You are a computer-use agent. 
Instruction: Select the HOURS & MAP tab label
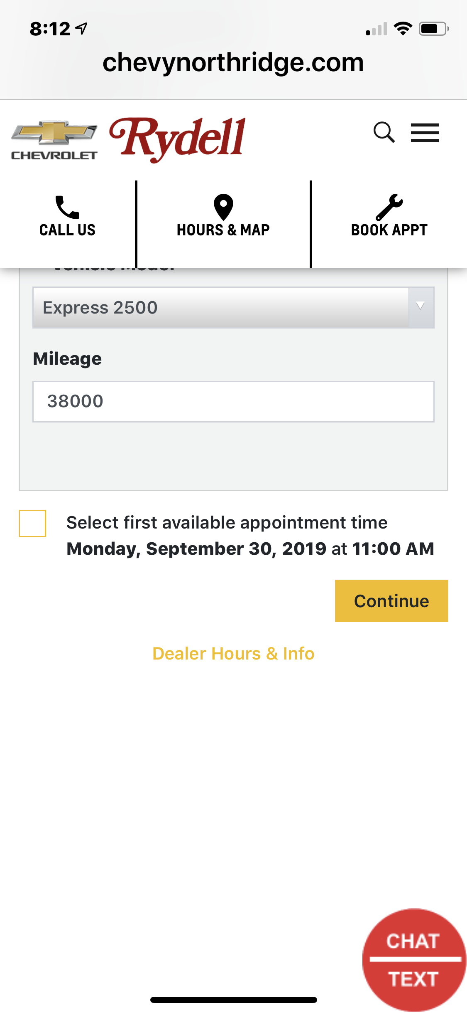[223, 230]
